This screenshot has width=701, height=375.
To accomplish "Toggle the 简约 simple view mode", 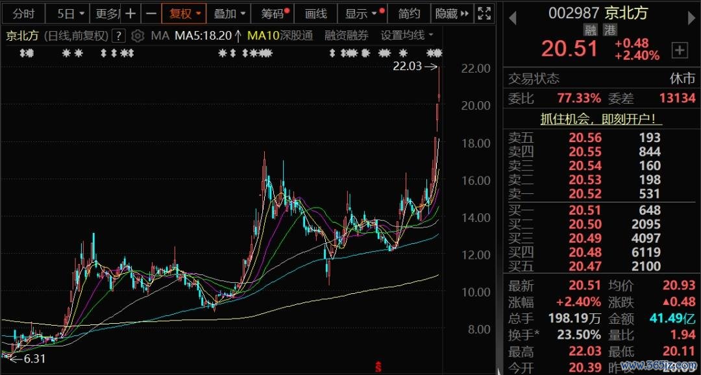I will point(409,14).
